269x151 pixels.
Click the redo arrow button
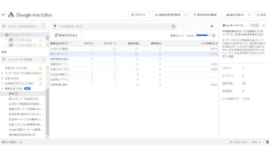tap(197, 26)
